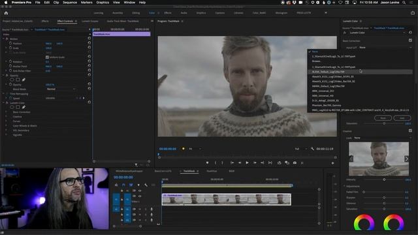Create ellipse mask under Lumetri Color

pyautogui.click(x=12, y=107)
